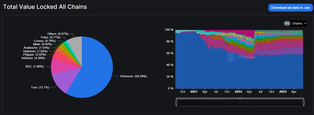Viewport: 314px width, 115px height.
Task: Click the 100 % y-axis label
Action: 169,30
